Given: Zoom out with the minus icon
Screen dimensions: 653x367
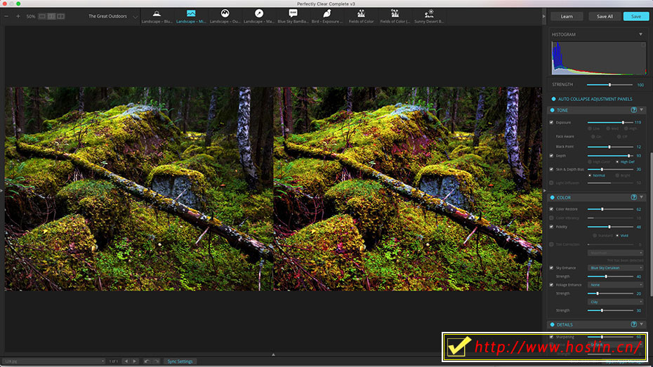Looking at the screenshot, I should 6,16.
